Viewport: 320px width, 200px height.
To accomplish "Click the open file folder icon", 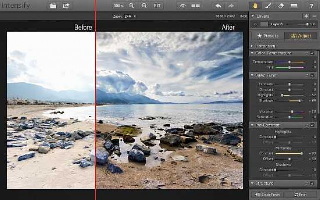I will click(53, 6).
